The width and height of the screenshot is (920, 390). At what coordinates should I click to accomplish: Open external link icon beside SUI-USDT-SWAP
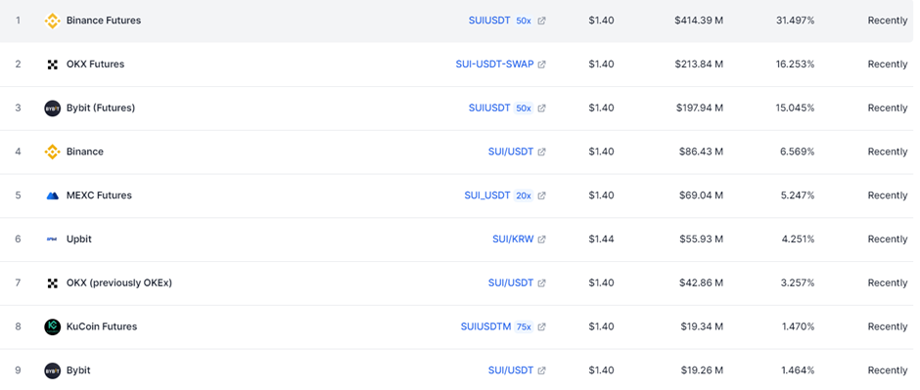(541, 65)
